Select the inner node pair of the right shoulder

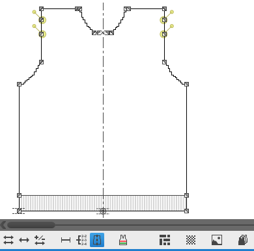pos(128,9)
